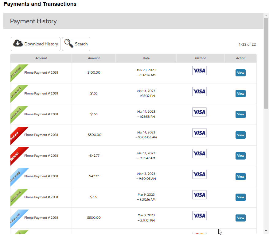The height and width of the screenshot is (235, 269).
Task: View the -$500.00 refund transaction
Action: (240, 135)
